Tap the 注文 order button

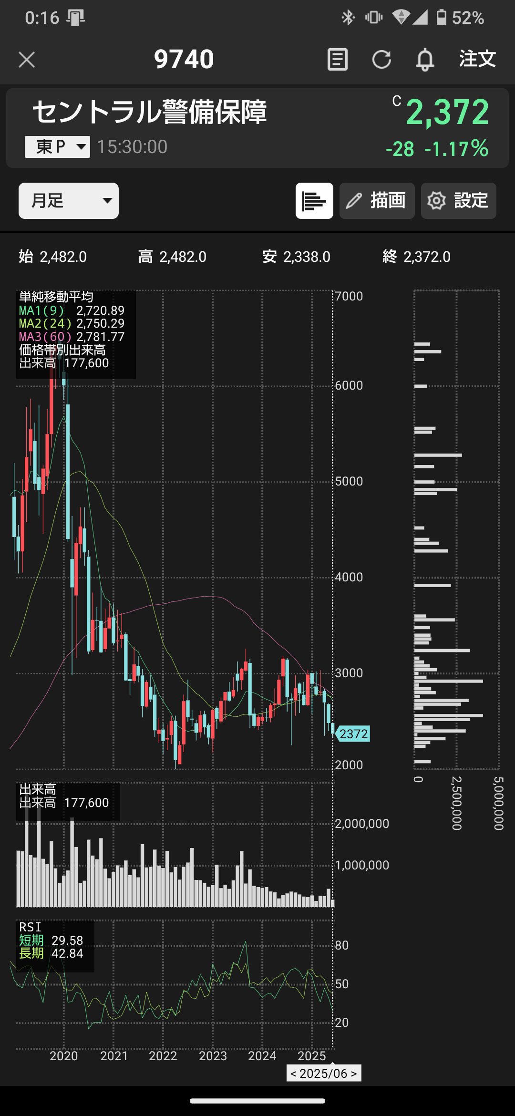coord(477,59)
